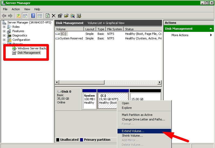Click the Diagnostics node icon
215x148 pixels.
tap(9, 36)
